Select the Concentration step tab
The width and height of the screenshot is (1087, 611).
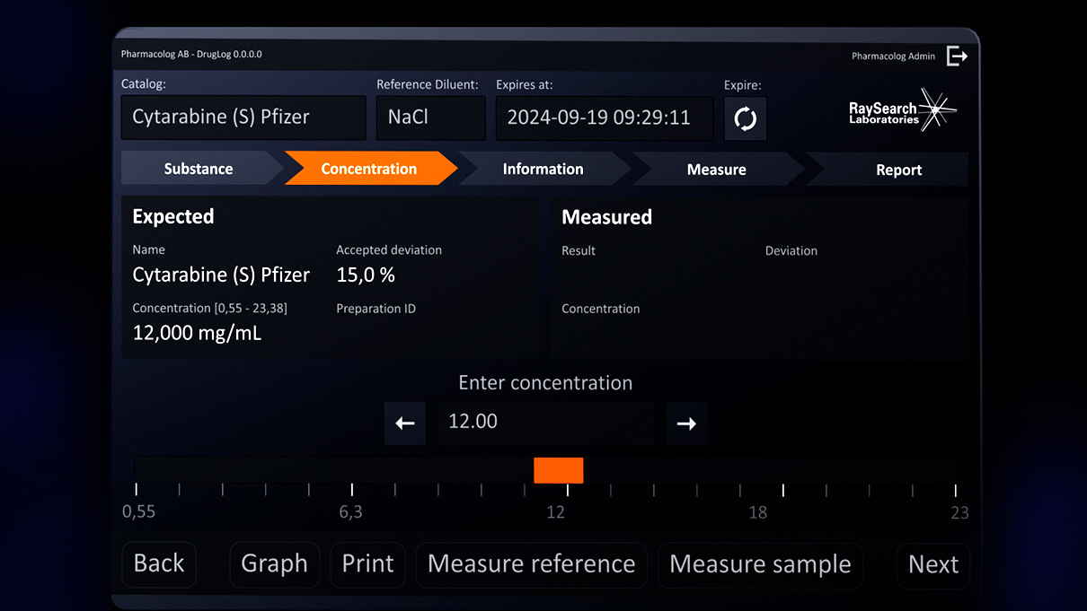tap(368, 169)
